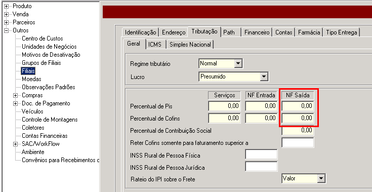The height and width of the screenshot is (192, 372).
Task: Click INSS Rural de Pessoa Jurídica field
Action: tap(261, 166)
